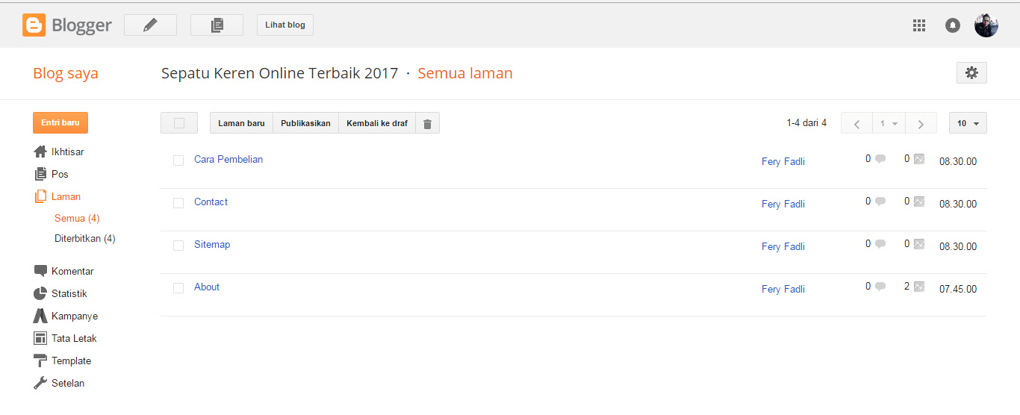Viewport: 1020px width, 415px height.
Task: Open the Contact page link
Action: click(x=211, y=202)
